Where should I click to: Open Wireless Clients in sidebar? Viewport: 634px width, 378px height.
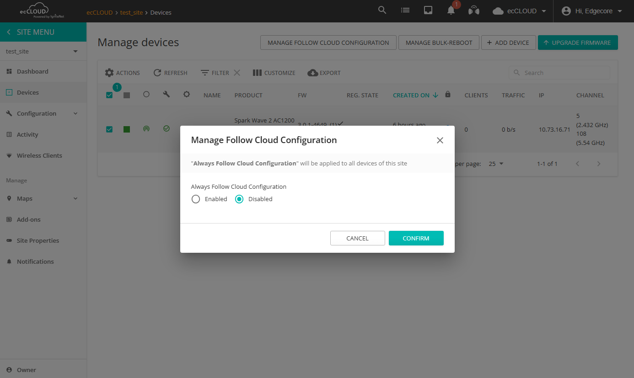tap(43, 155)
